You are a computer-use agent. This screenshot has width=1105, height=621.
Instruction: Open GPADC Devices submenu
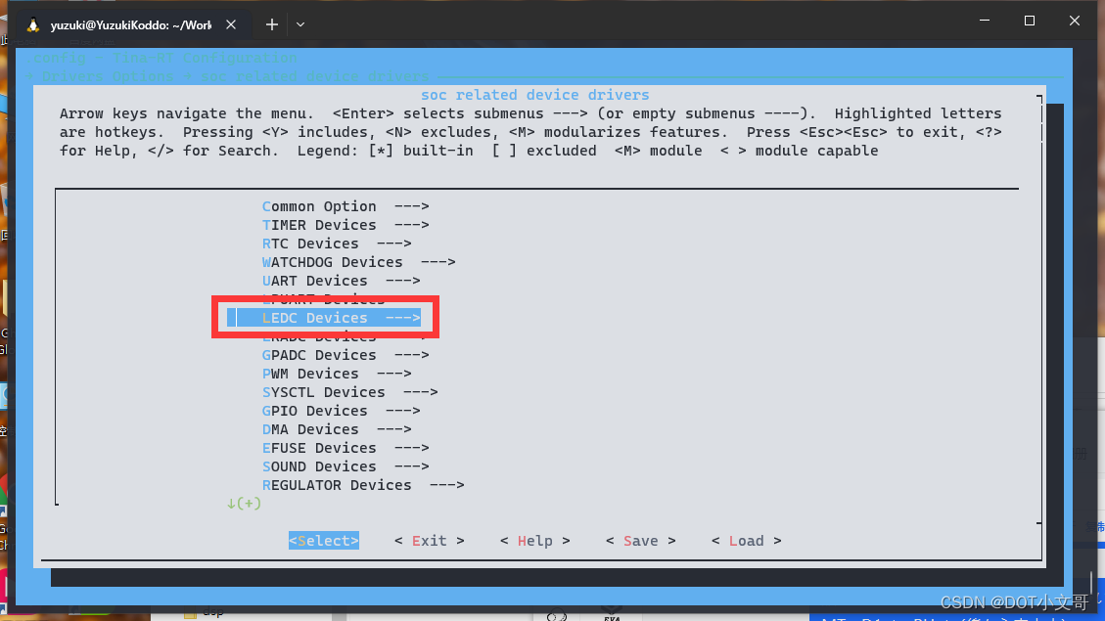[345, 355]
